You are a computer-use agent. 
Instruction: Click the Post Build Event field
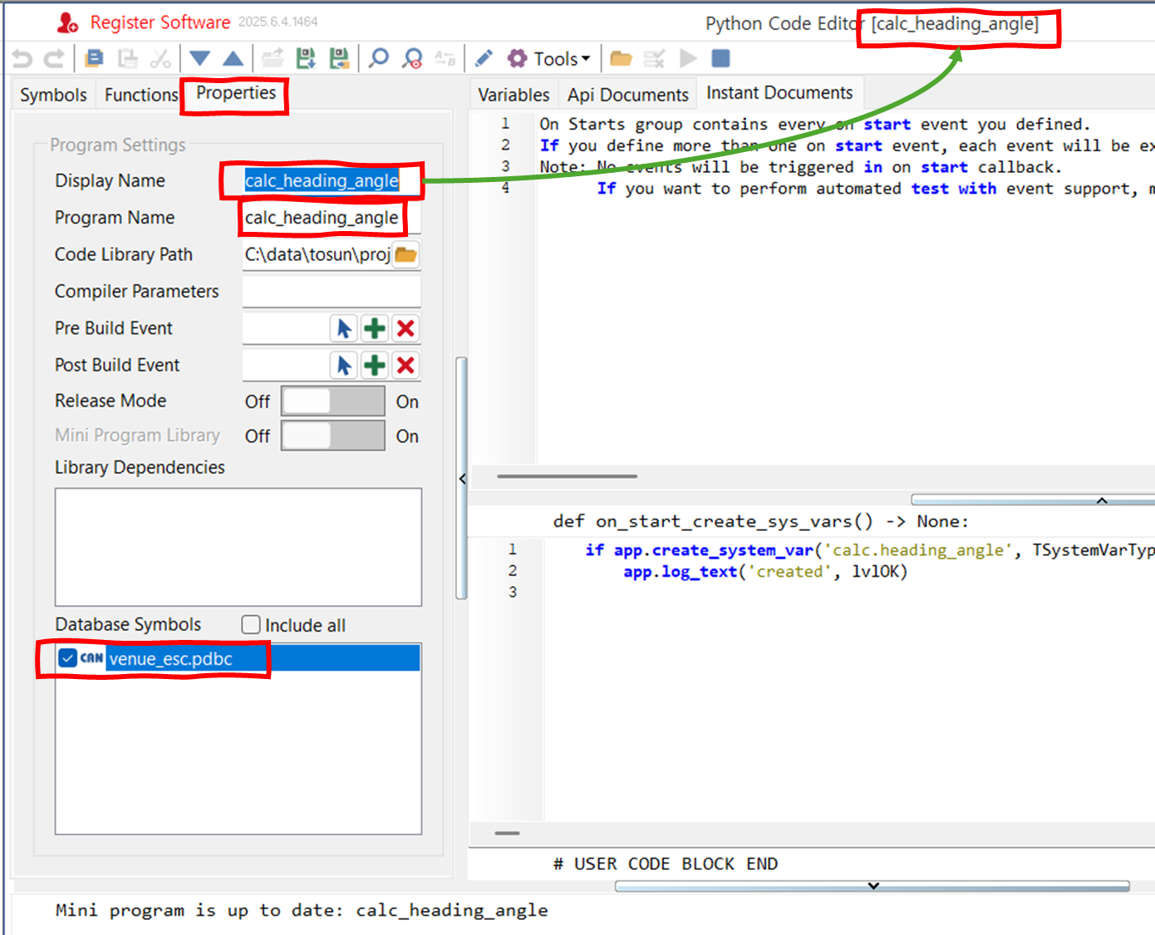pos(286,365)
